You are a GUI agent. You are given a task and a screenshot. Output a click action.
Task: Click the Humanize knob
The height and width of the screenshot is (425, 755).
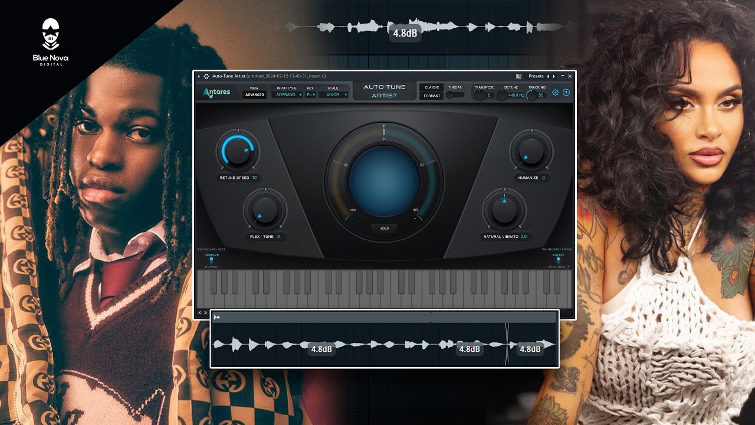tap(531, 150)
